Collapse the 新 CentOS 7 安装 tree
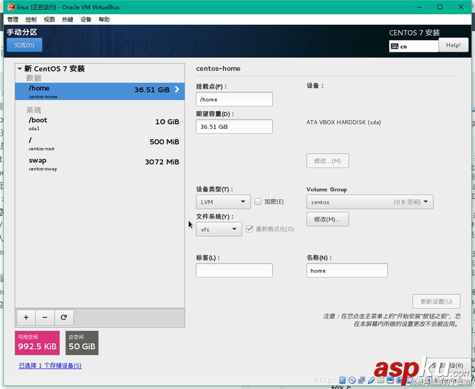This screenshot has height=389, width=475. [x=20, y=69]
